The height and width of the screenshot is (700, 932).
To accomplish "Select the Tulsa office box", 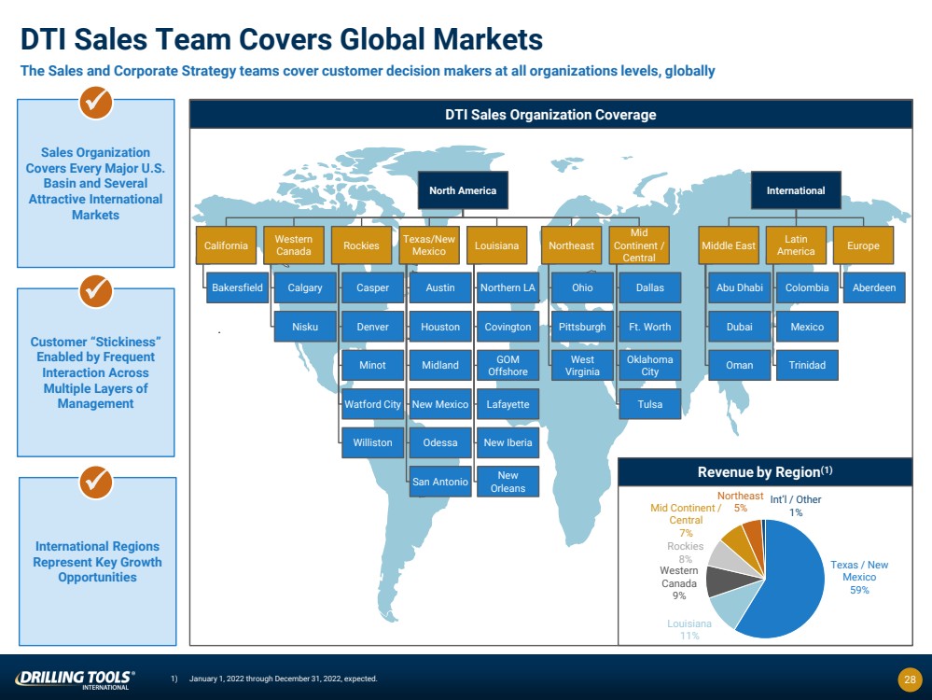I will point(650,404).
